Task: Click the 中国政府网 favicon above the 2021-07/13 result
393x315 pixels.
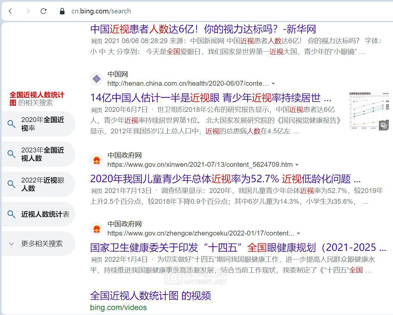Action: [97, 160]
